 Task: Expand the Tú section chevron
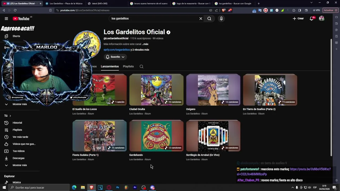tap(10, 116)
